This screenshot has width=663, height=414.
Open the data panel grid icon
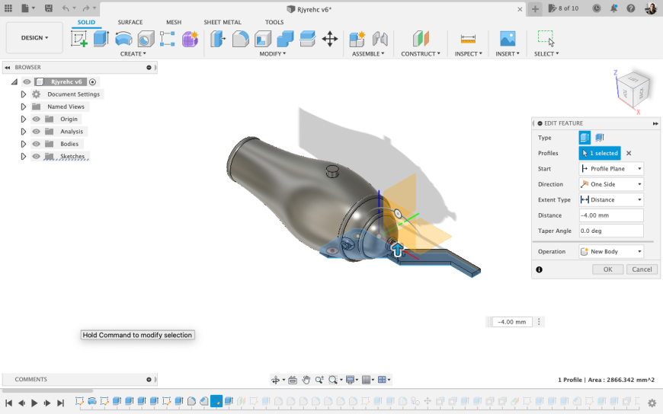click(x=8, y=8)
